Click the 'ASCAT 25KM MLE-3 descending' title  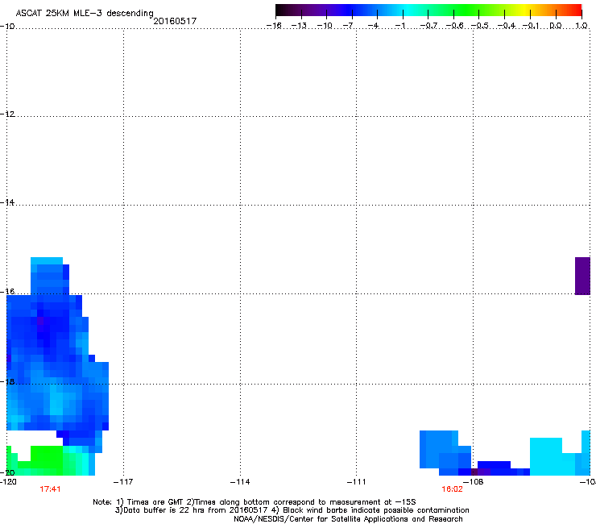point(85,13)
